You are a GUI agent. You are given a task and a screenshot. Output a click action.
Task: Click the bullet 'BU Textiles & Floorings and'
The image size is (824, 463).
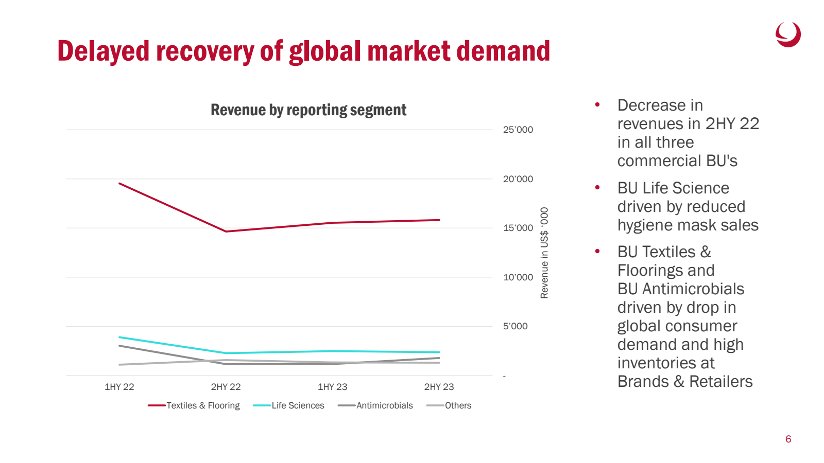685,316
